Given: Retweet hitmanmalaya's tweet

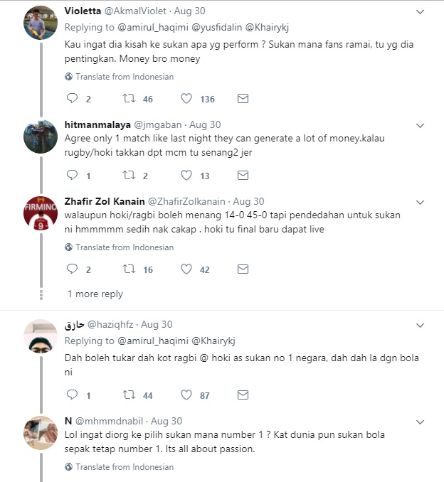Looking at the screenshot, I should [129, 175].
